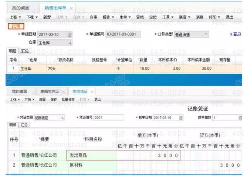This screenshot has width=244, height=176.
Task: Click 凭证编号 field showing 0001
Action: click(109, 117)
